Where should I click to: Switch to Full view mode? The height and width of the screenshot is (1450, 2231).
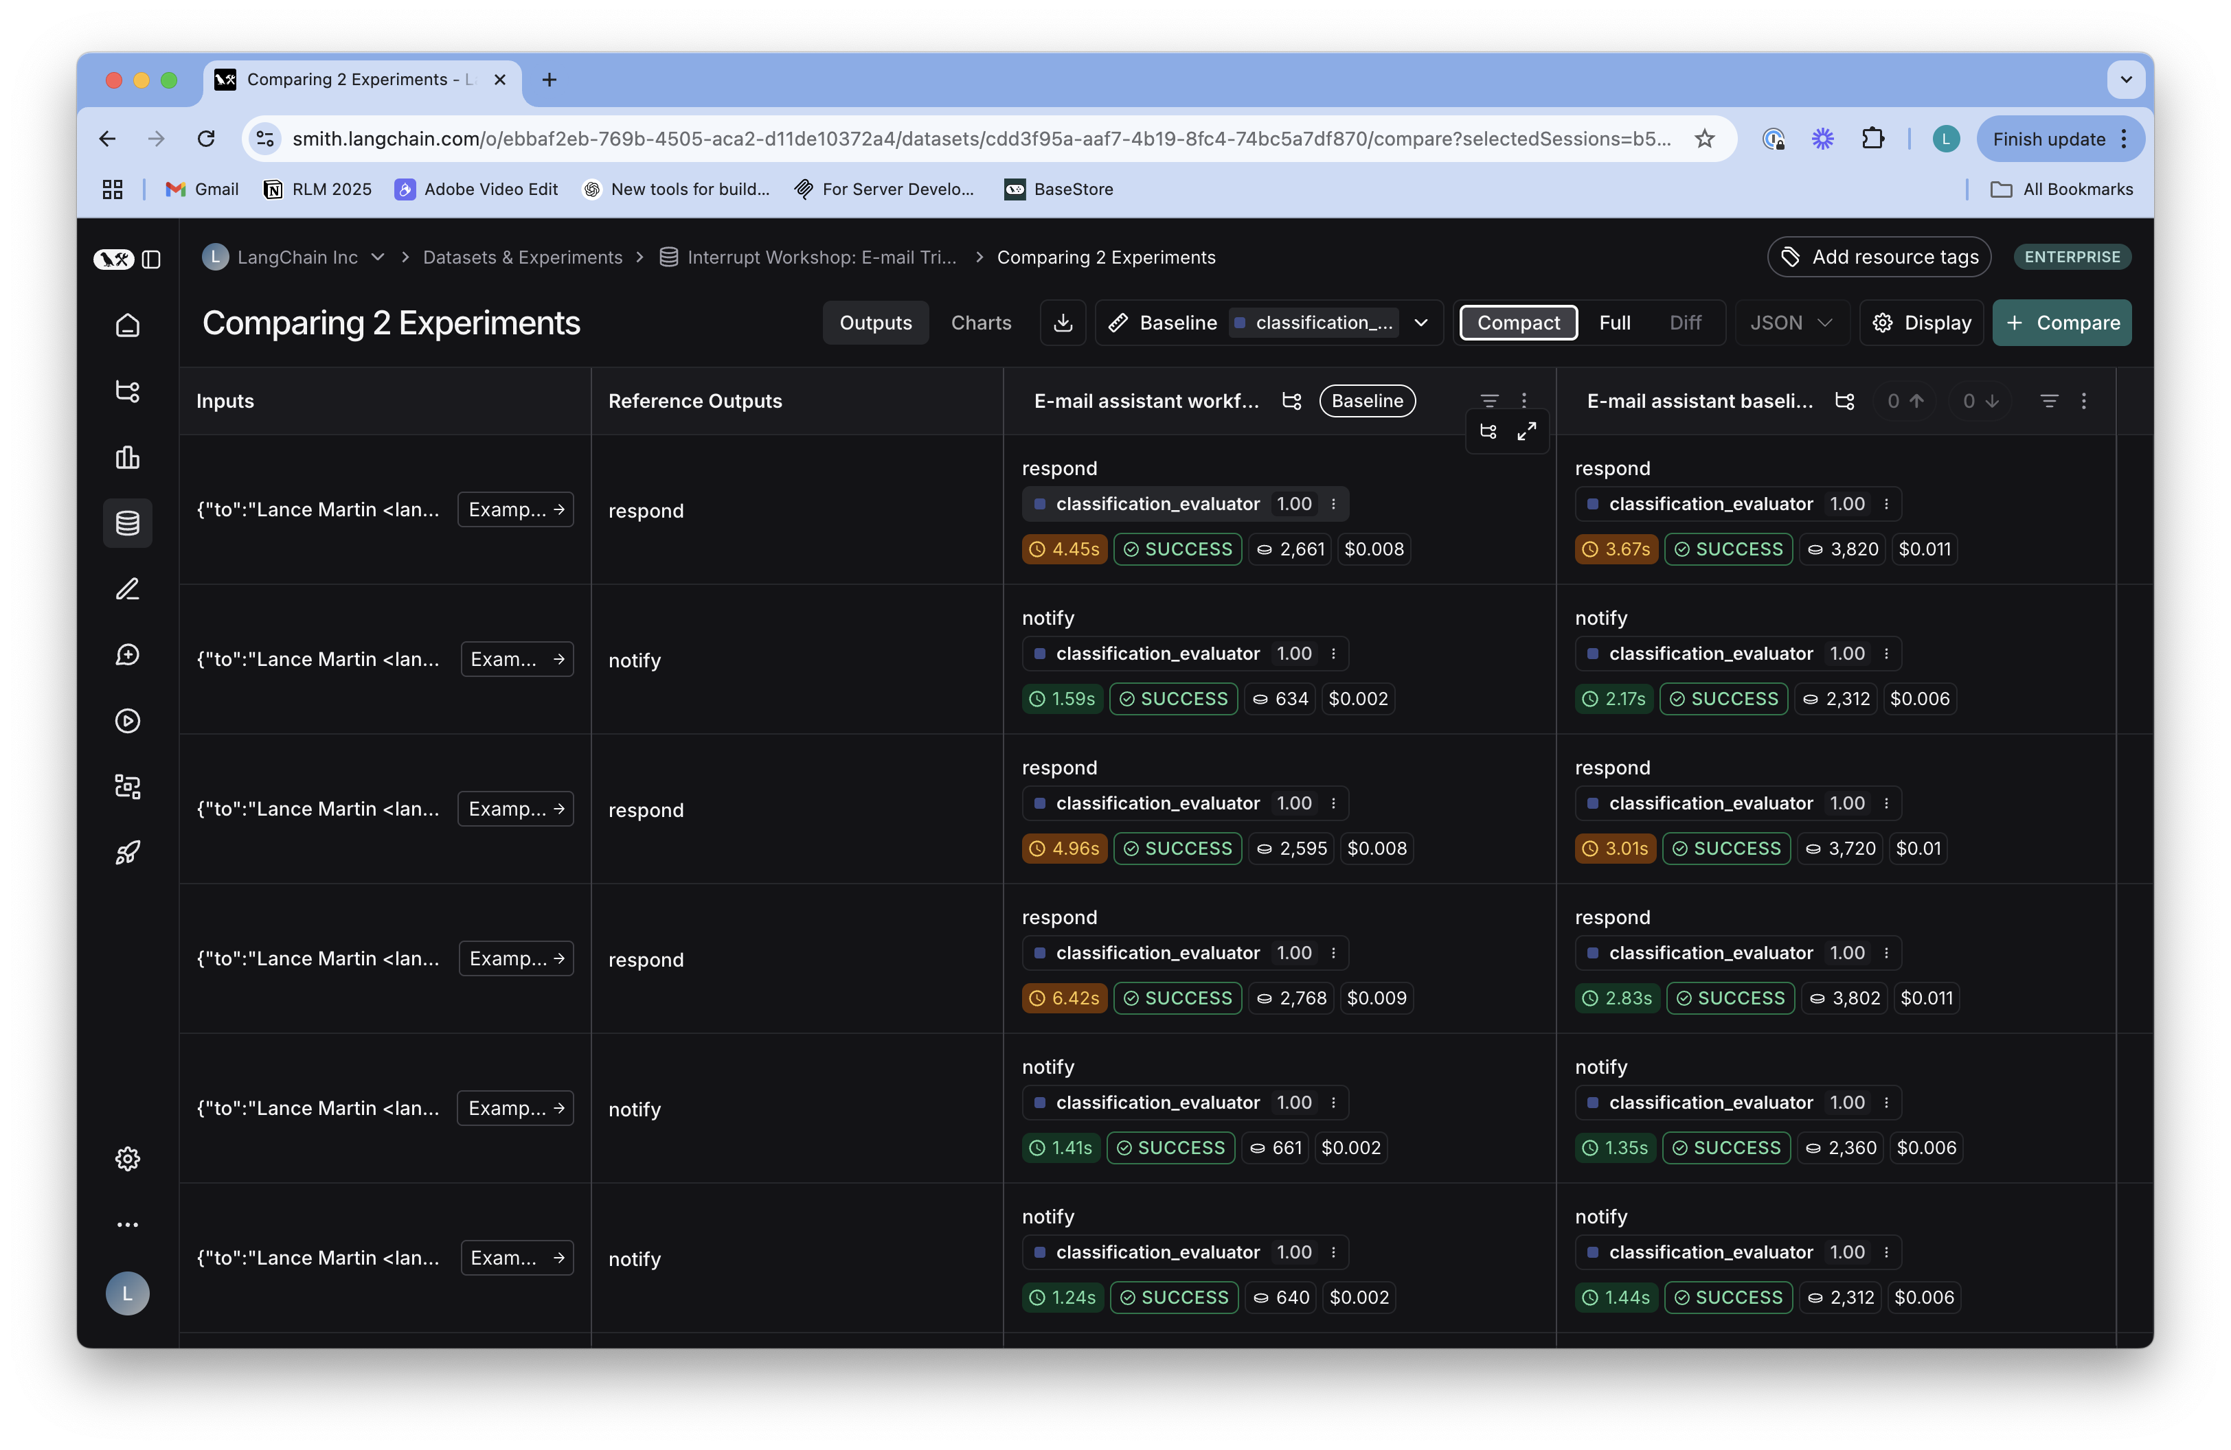click(1615, 322)
